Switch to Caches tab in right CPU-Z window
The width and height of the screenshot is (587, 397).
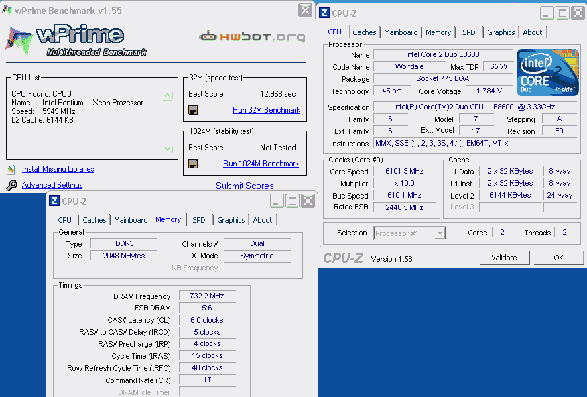click(365, 32)
